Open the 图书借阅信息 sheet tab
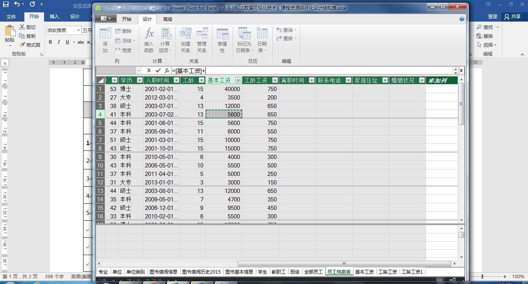This screenshot has width=528, height=284. click(x=163, y=272)
